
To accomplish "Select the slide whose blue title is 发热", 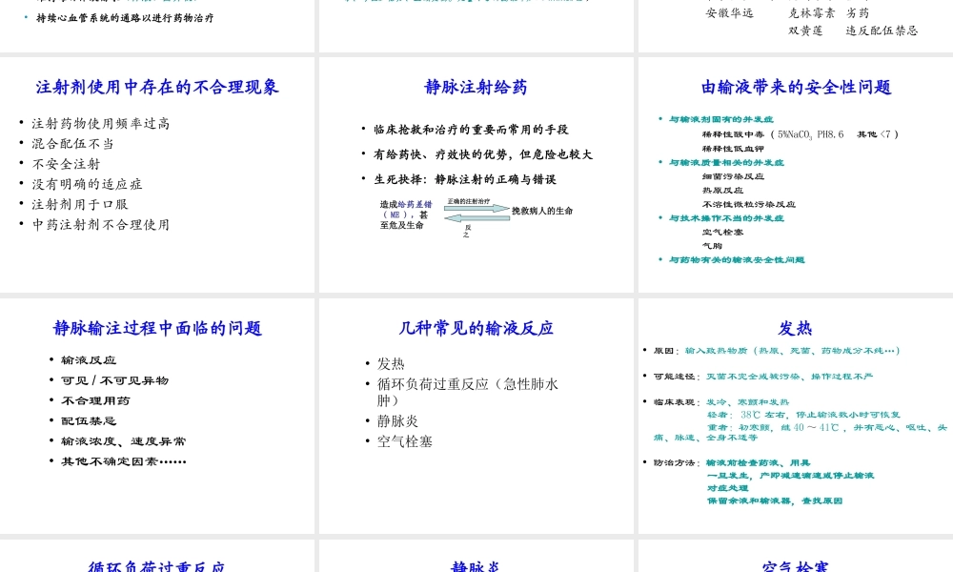I will [x=796, y=416].
